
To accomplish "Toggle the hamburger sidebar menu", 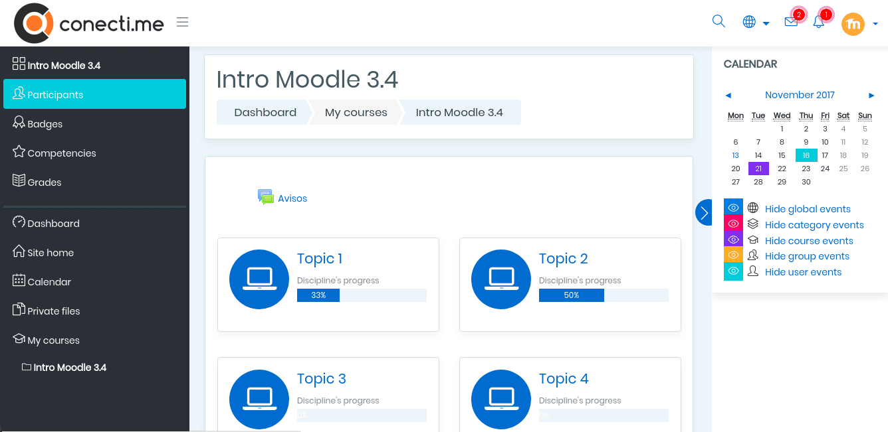I will coord(182,23).
